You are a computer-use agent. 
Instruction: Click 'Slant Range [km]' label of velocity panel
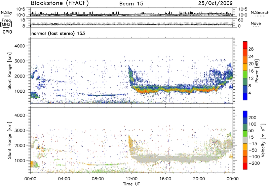point(9,140)
